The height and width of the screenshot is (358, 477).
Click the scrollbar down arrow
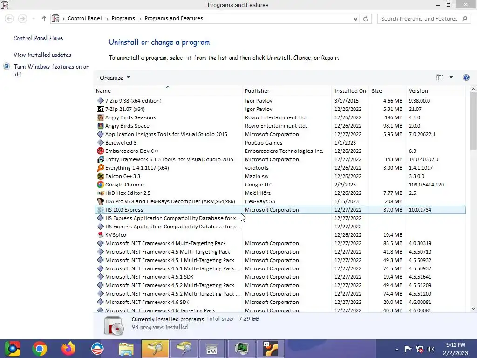[x=473, y=309]
